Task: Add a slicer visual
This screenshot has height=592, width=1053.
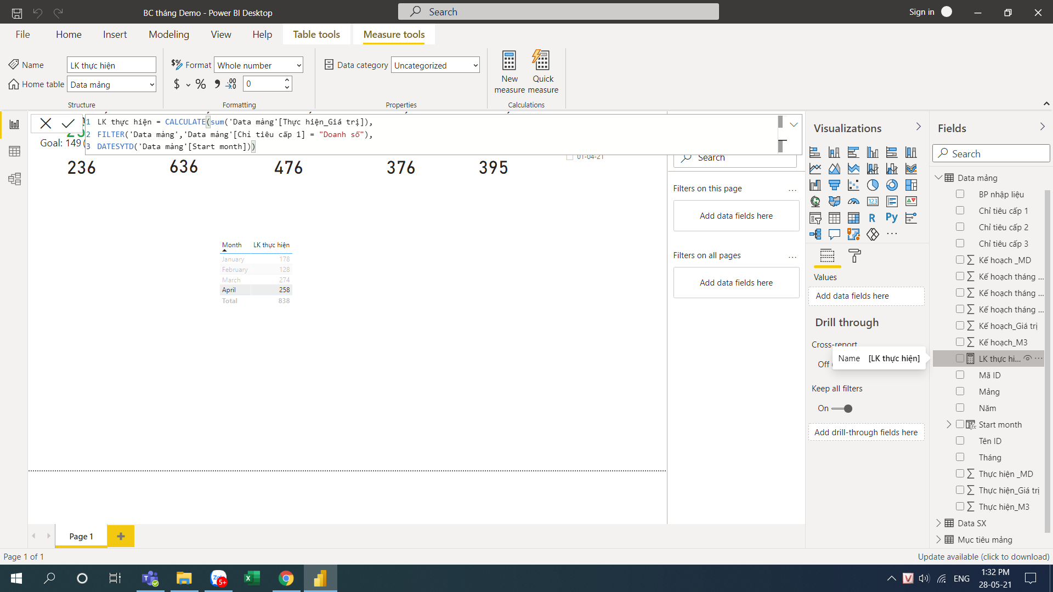Action: point(815,218)
